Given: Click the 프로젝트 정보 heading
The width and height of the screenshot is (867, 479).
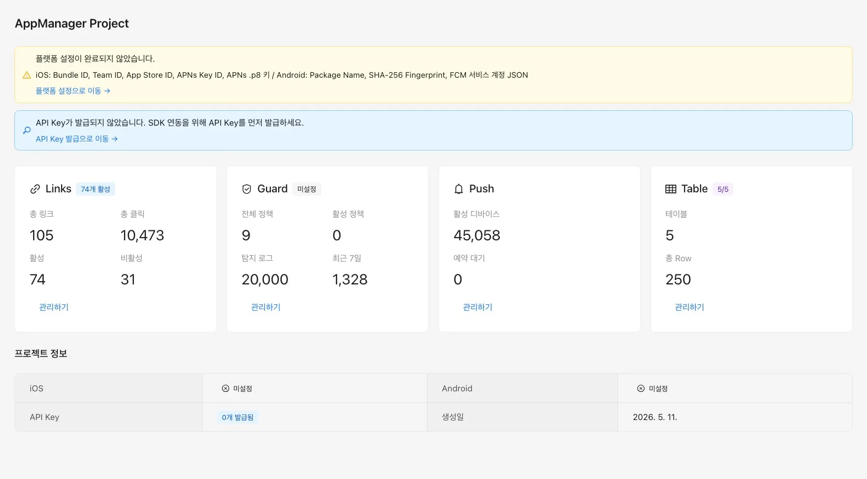Looking at the screenshot, I should 41,354.
